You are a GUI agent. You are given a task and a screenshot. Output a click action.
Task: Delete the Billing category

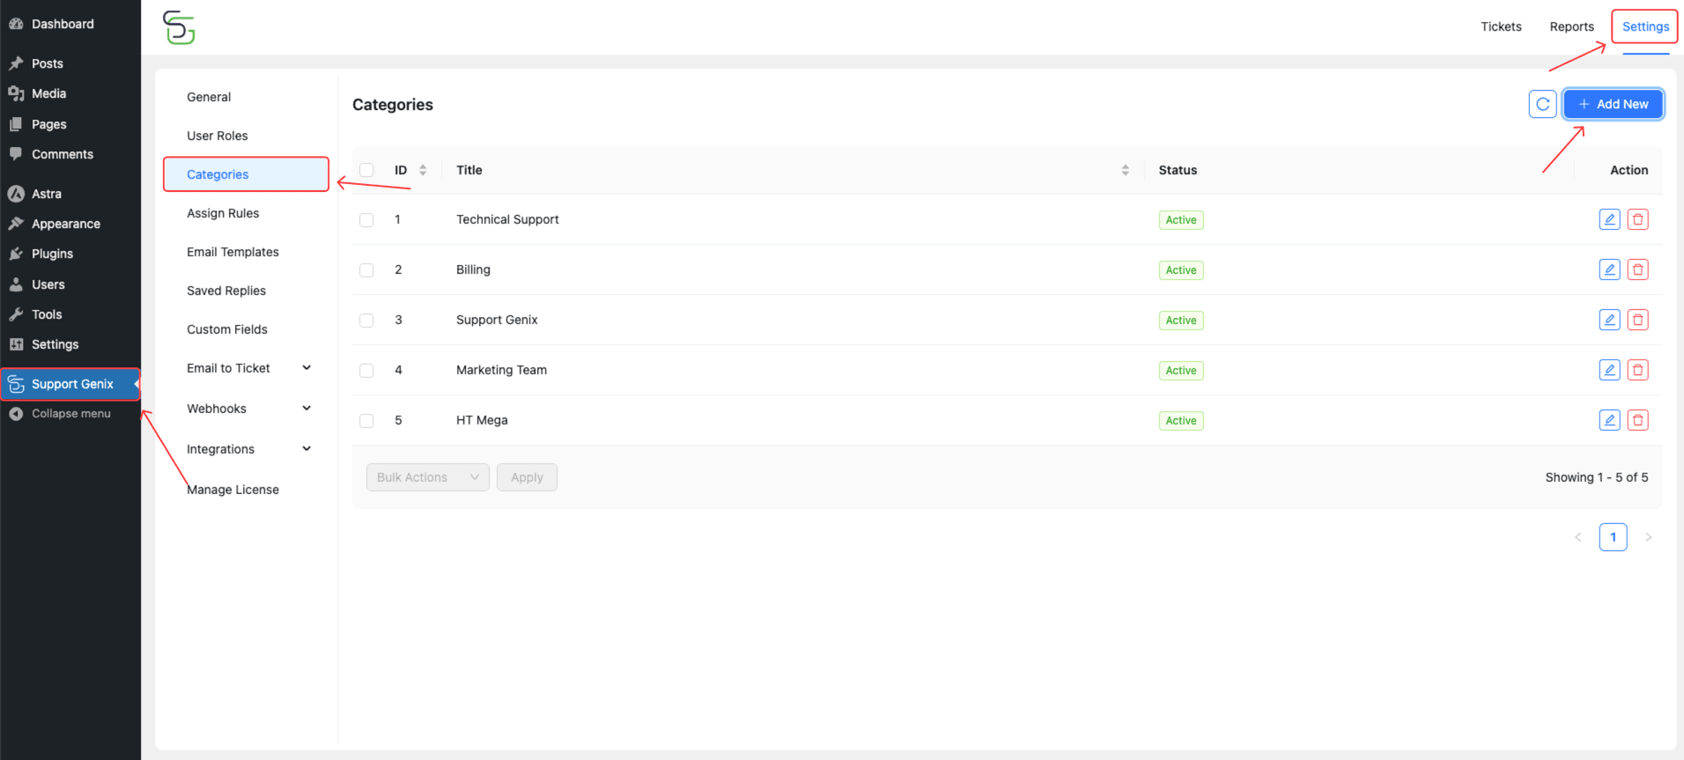click(1637, 269)
